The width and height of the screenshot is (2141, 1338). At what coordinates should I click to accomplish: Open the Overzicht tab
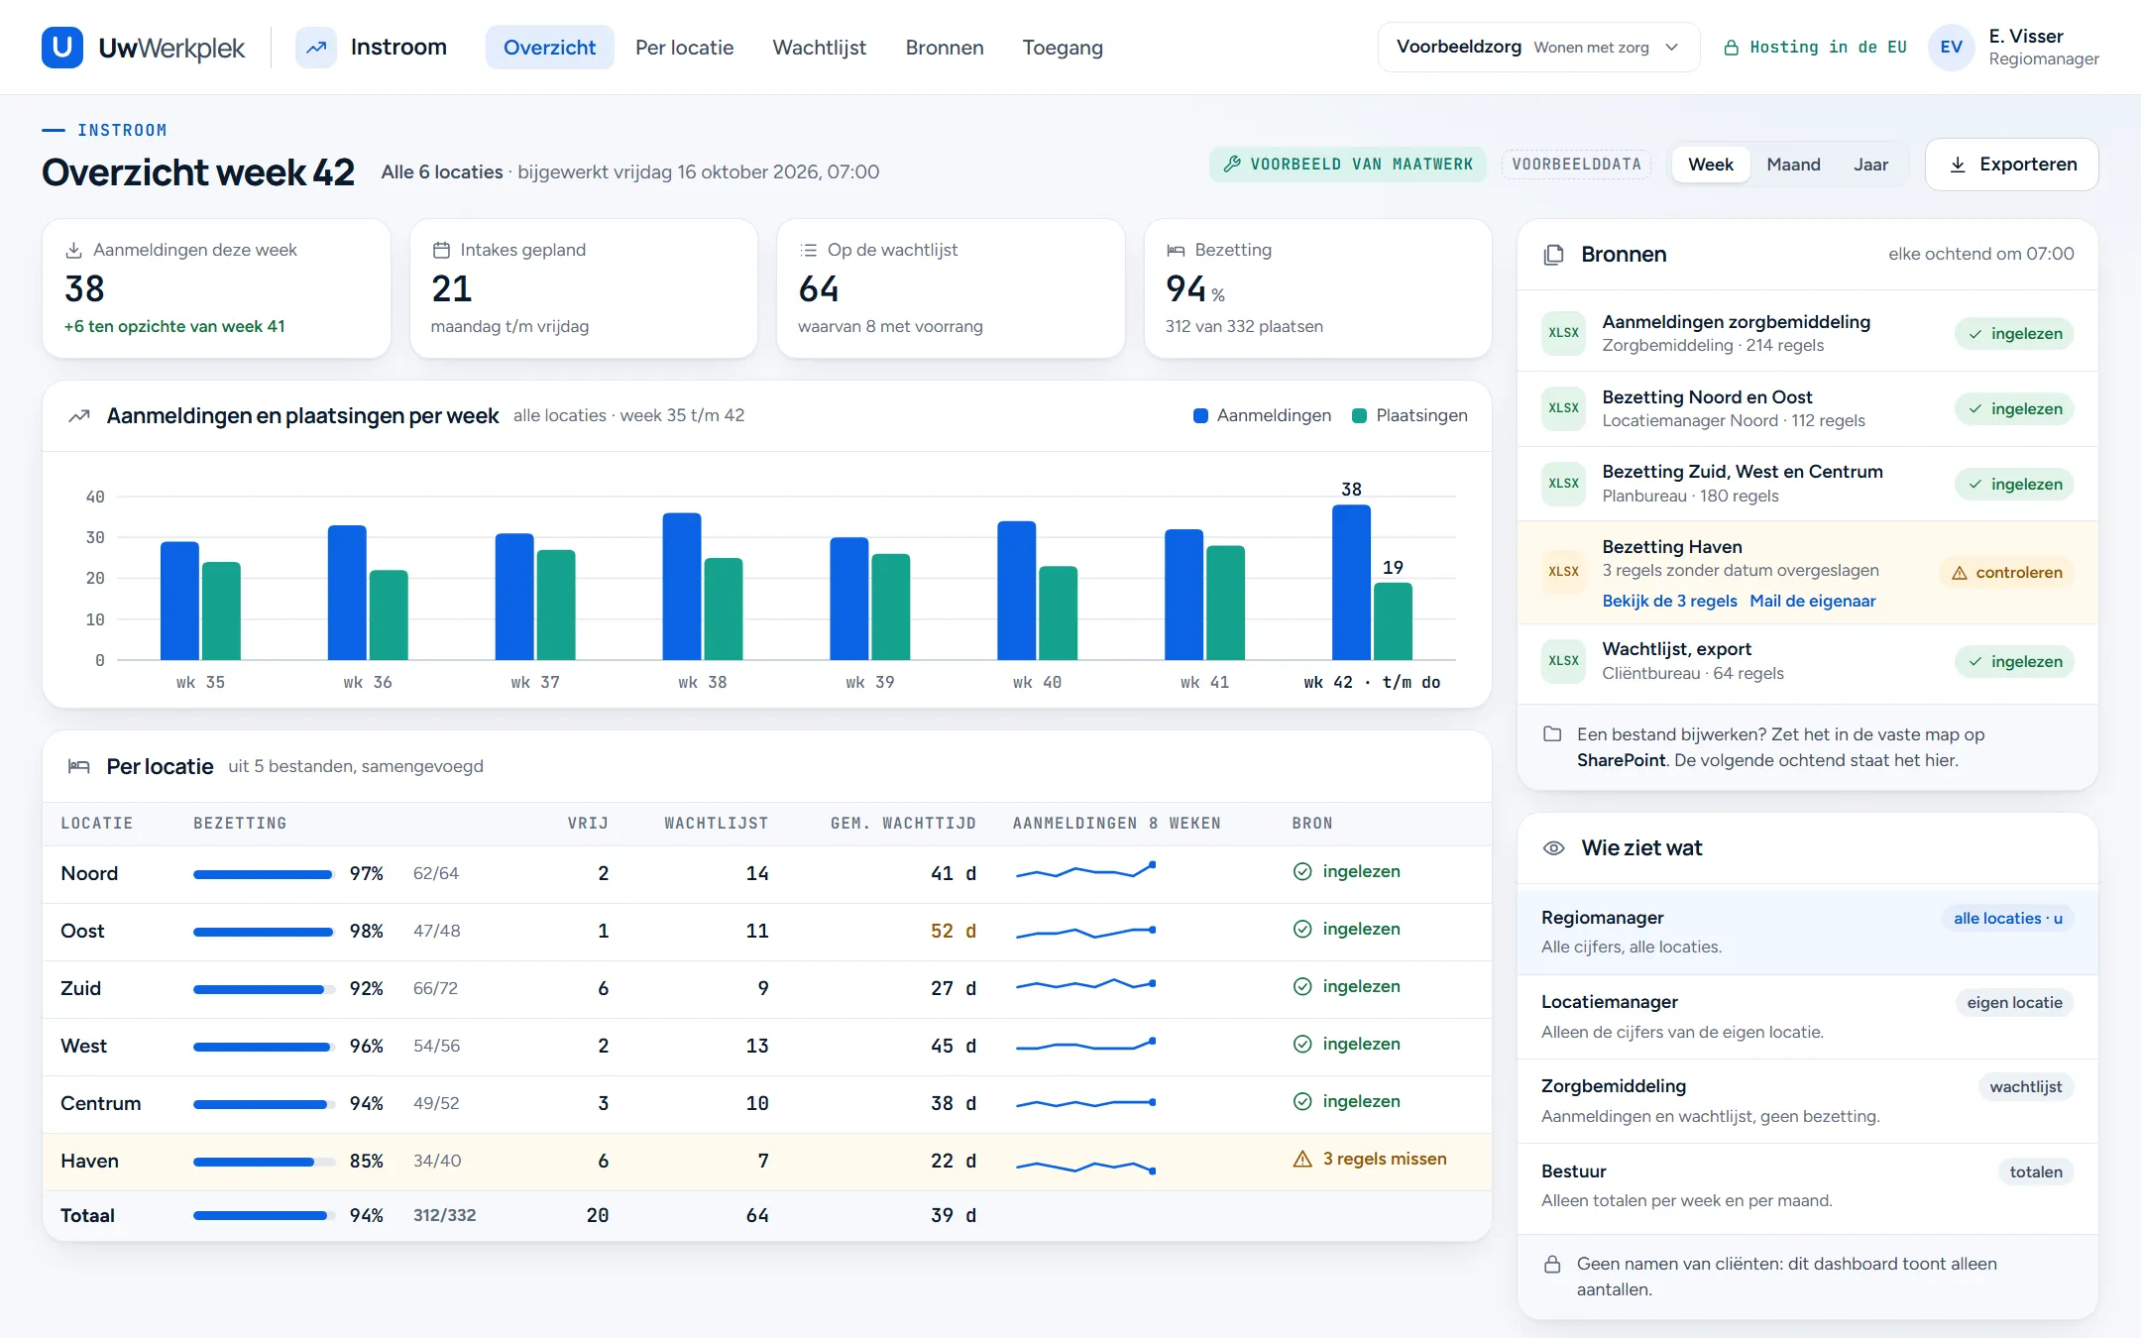pyautogui.click(x=549, y=48)
